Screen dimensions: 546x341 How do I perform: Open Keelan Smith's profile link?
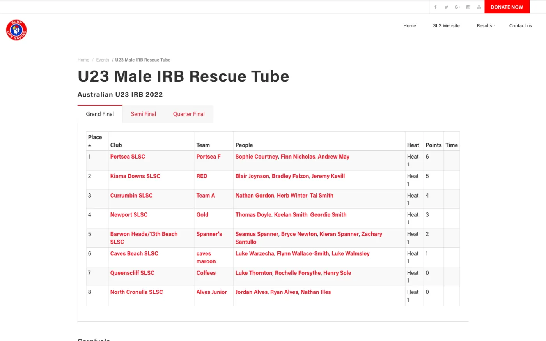(291, 215)
